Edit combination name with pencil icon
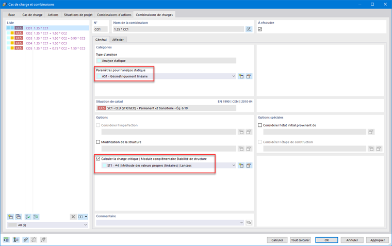The height and width of the screenshot is (246, 392). coord(249,29)
